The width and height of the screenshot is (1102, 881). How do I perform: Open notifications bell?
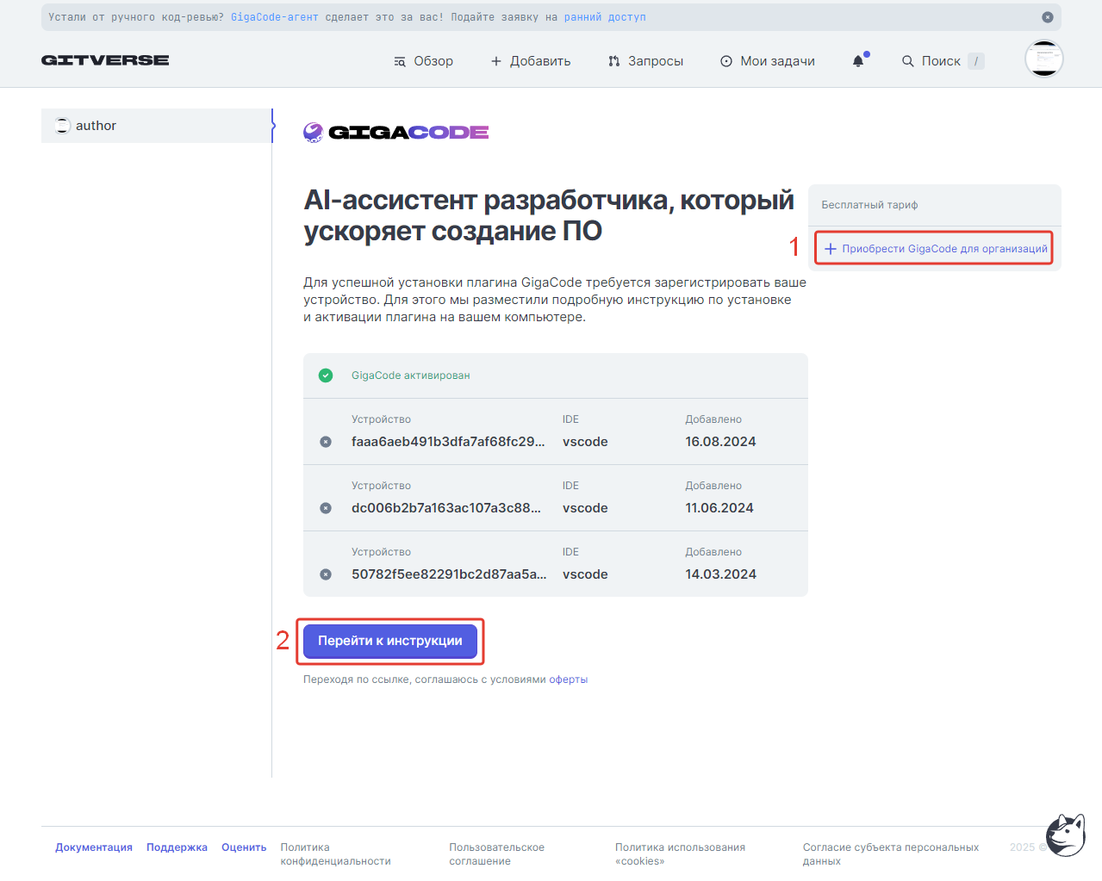pyautogui.click(x=858, y=61)
